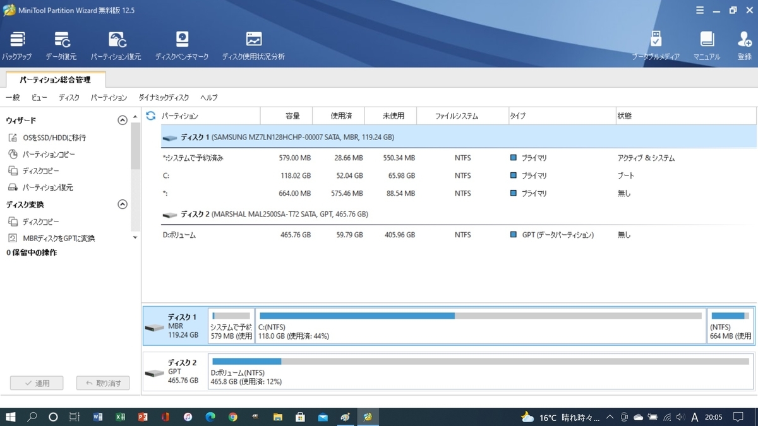
Task: Sort by 容量 column header
Action: tap(287, 116)
